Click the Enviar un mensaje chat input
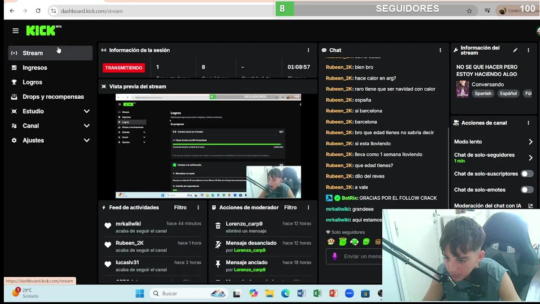The width and height of the screenshot is (540, 304). click(362, 256)
